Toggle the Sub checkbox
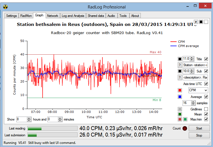 tap(206, 71)
